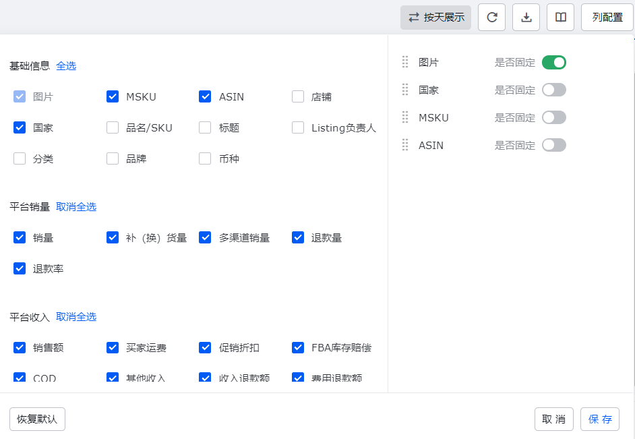Uncheck the 促销折扣 checkbox
This screenshot has width=635, height=439.
click(205, 347)
